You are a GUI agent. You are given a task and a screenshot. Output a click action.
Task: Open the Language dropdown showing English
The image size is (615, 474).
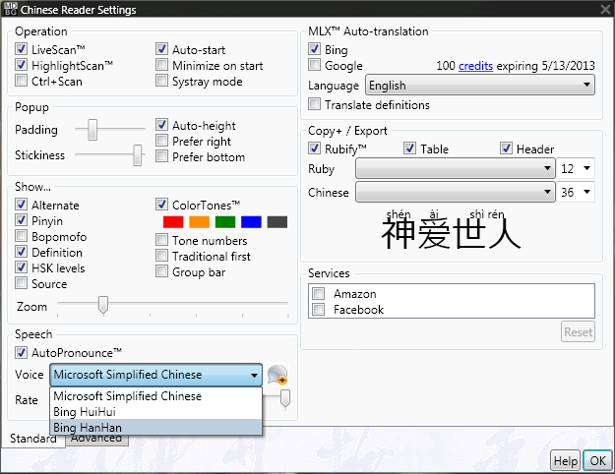point(480,86)
